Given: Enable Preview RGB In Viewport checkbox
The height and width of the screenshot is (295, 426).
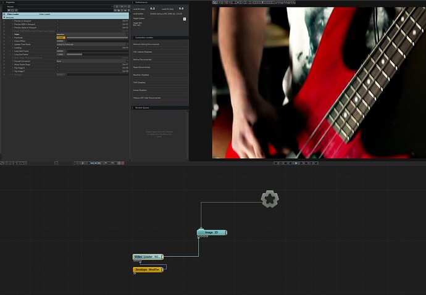Looking at the screenshot, I should click(x=57, y=24).
